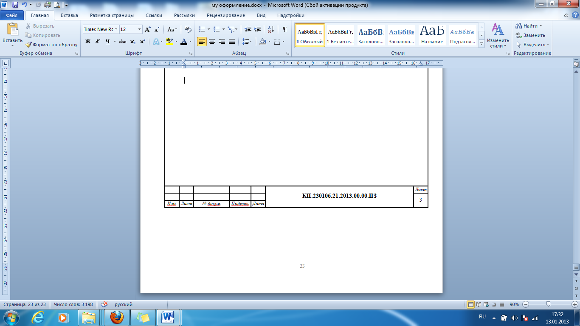Open the line spacing dropdown
580x326 pixels.
(247, 42)
